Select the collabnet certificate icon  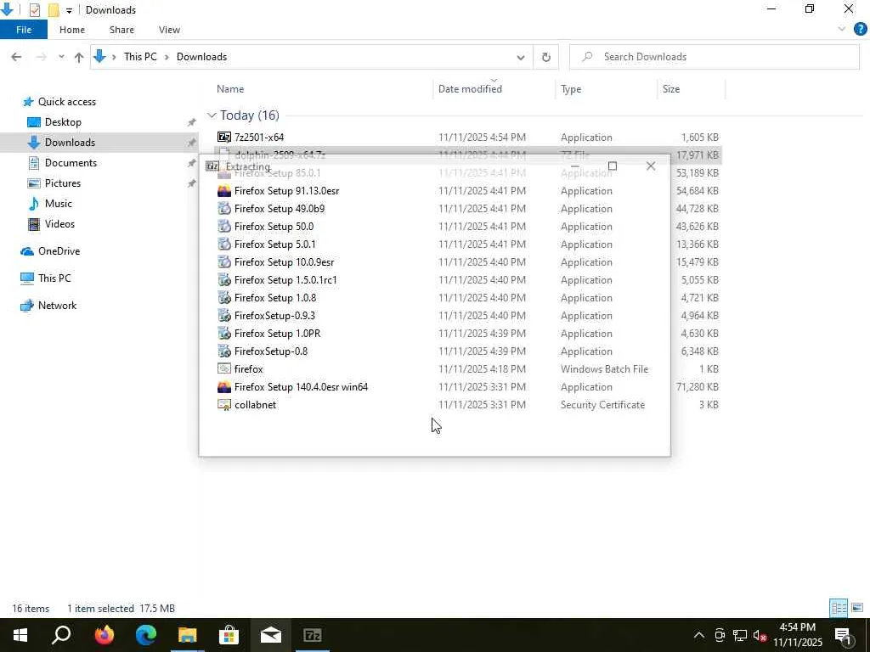pos(224,405)
